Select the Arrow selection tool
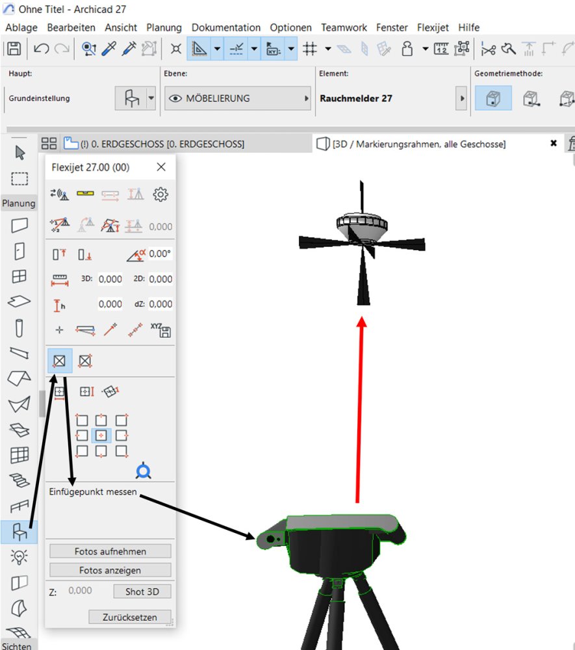 pos(19,153)
